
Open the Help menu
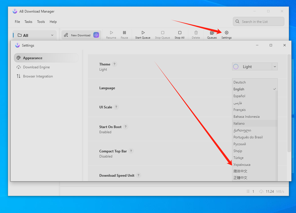(53, 21)
